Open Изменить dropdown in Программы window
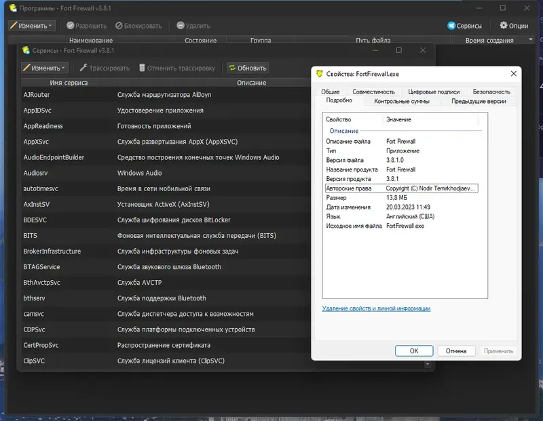 31,26
